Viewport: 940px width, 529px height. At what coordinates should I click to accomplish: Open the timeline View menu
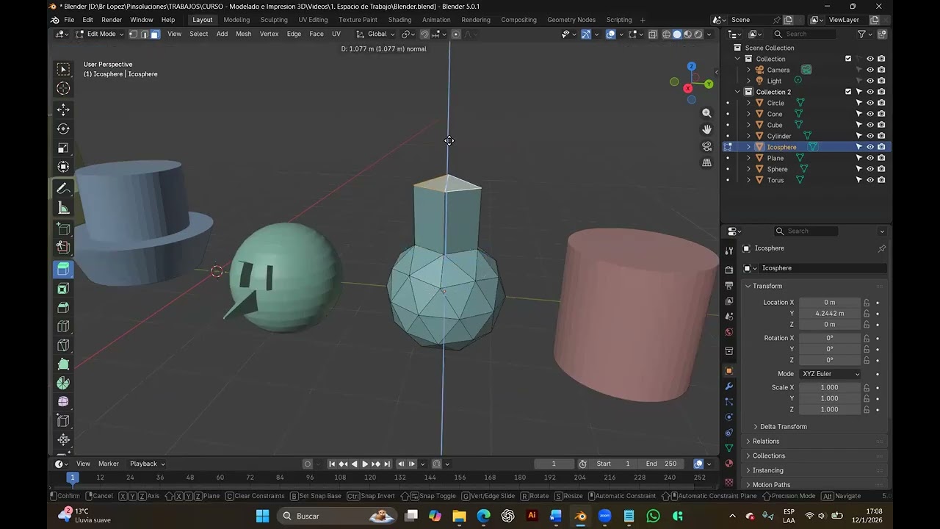point(84,464)
